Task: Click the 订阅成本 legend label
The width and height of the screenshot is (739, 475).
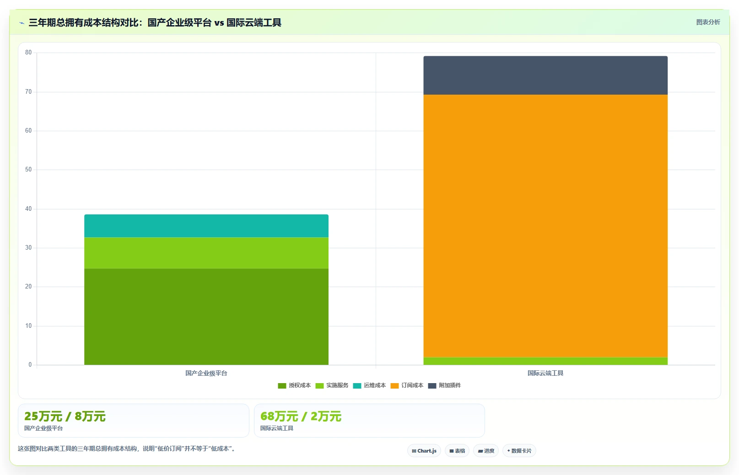Action: coord(412,385)
